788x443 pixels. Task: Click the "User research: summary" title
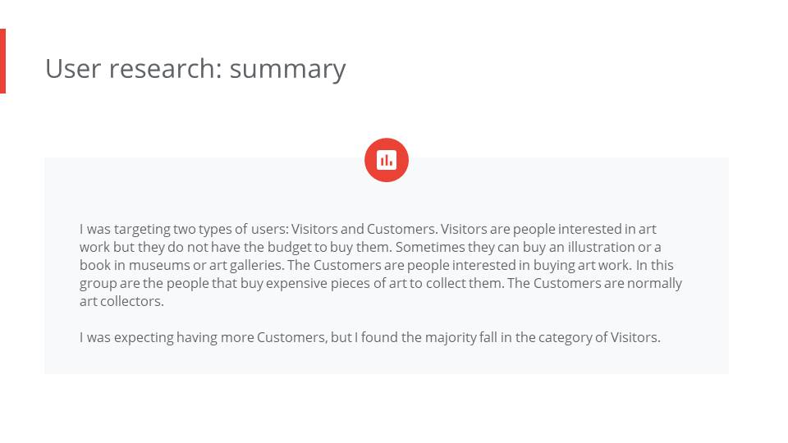point(195,68)
